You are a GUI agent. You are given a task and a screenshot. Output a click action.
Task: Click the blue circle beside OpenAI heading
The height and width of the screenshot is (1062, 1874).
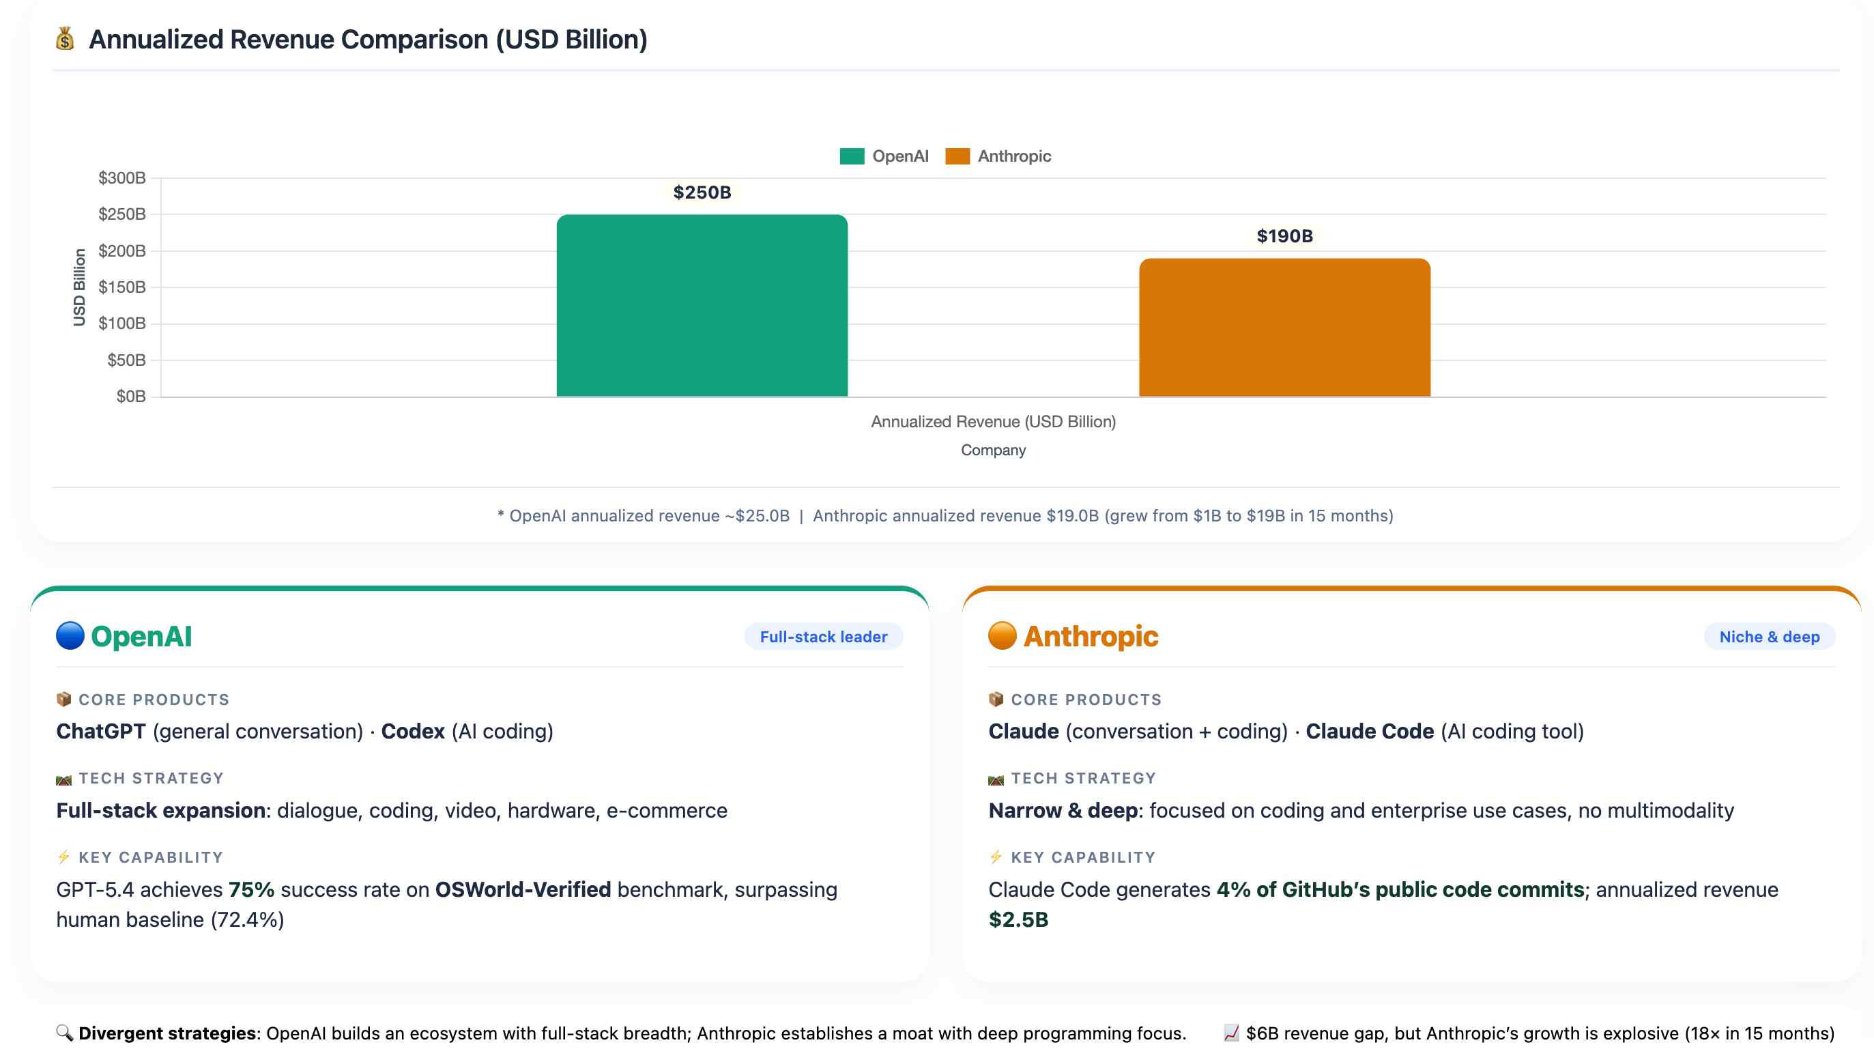tap(70, 635)
